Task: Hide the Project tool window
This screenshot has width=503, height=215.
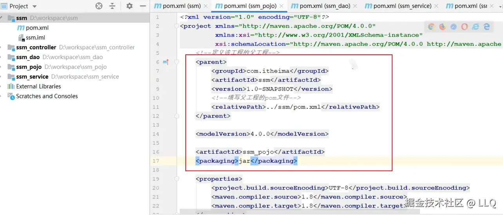Action: 143,6
